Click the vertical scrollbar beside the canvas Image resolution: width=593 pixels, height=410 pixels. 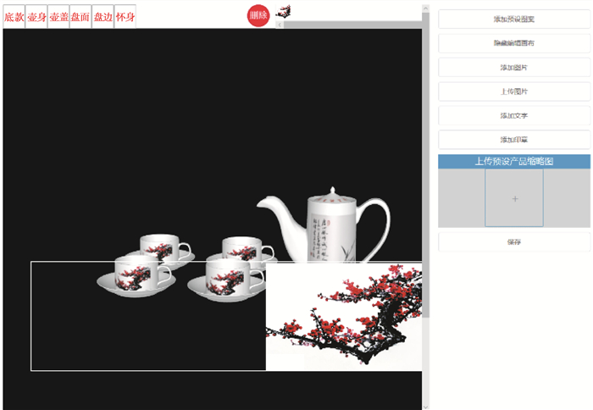coord(426,169)
